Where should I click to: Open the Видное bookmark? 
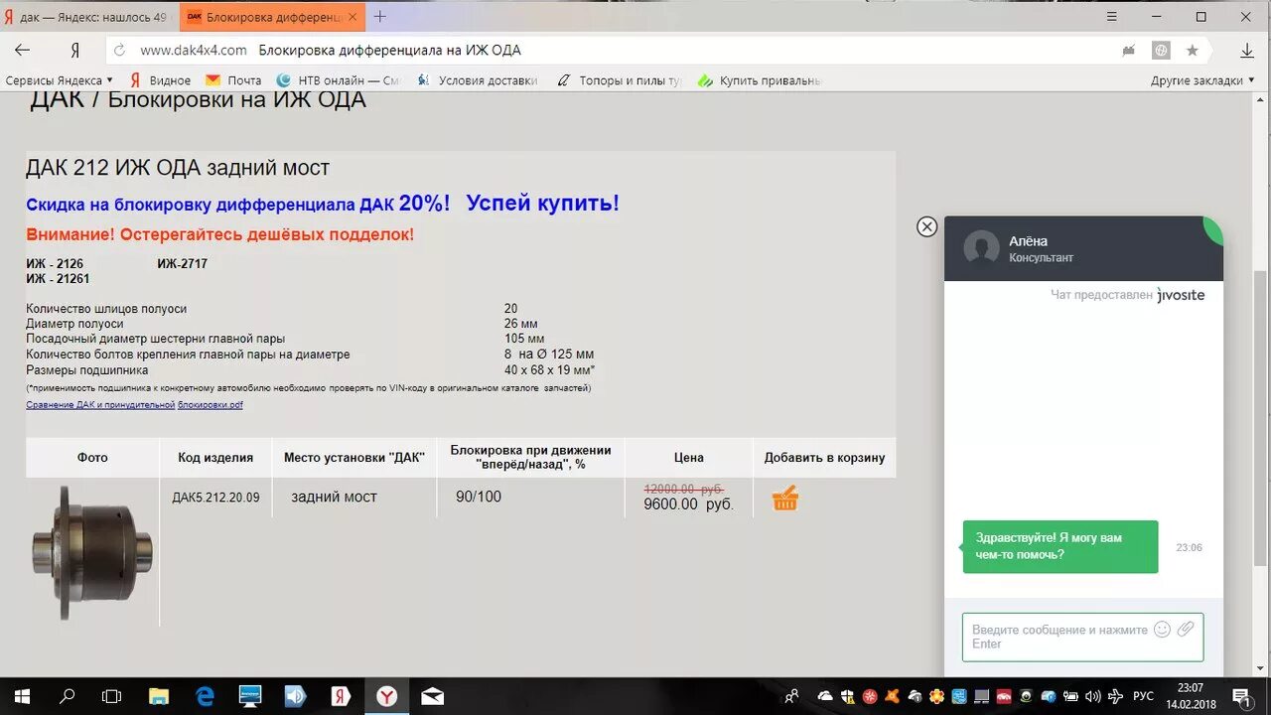pos(159,80)
